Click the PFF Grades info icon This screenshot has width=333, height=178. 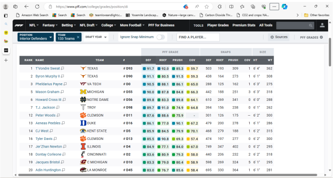(x=321, y=37)
